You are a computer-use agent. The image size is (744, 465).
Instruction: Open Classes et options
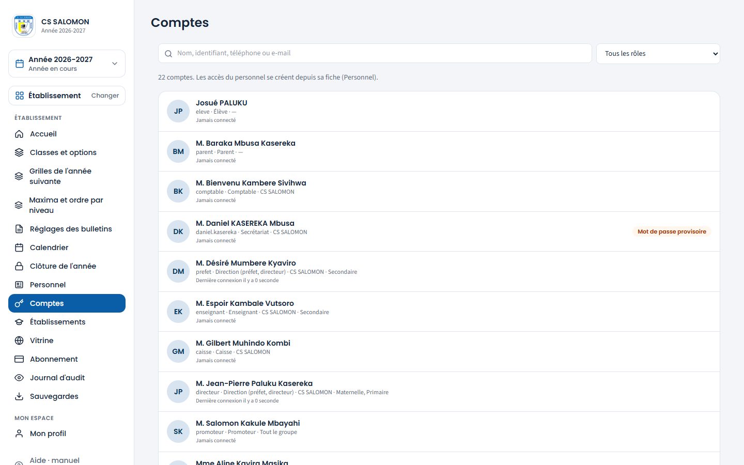(67, 152)
